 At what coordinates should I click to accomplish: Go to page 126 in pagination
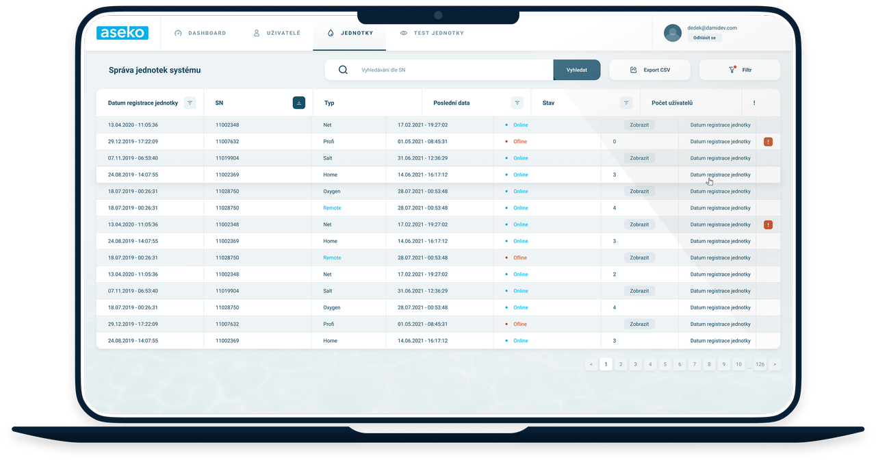pos(760,364)
